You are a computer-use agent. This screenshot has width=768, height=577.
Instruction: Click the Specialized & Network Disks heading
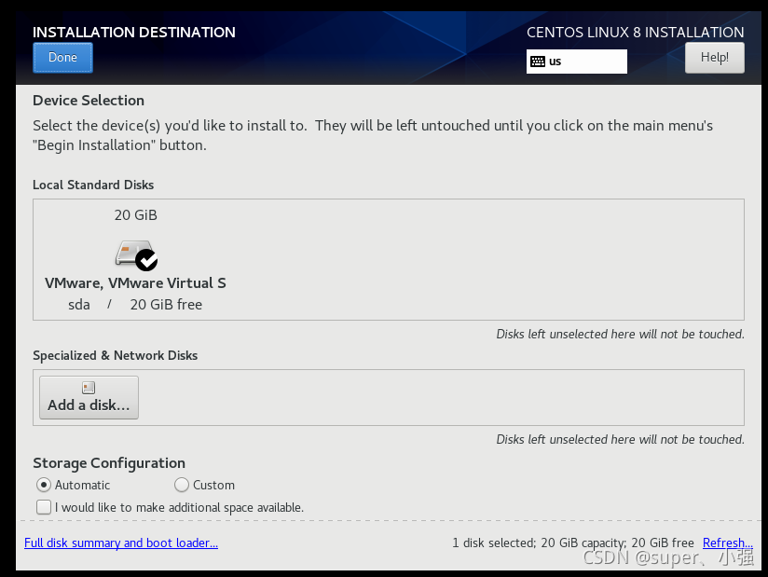(x=115, y=355)
